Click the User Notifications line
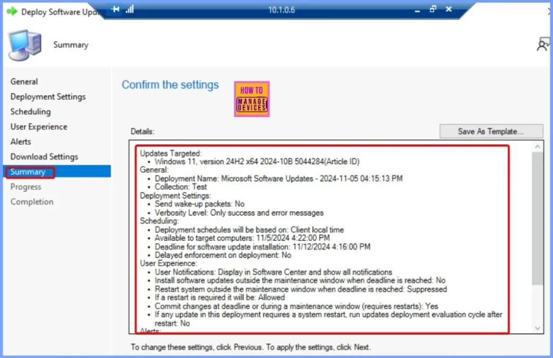This screenshot has height=358, width=553. pos(273,272)
